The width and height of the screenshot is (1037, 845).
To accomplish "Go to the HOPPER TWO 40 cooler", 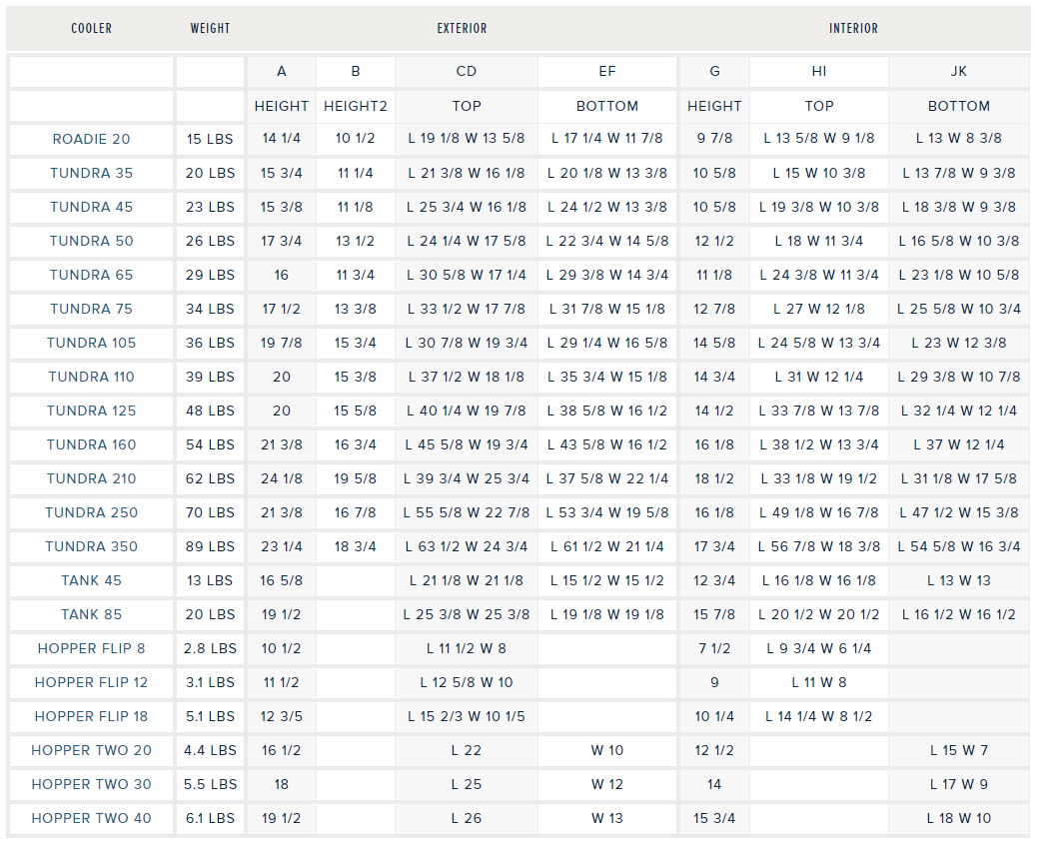I will pos(91,818).
